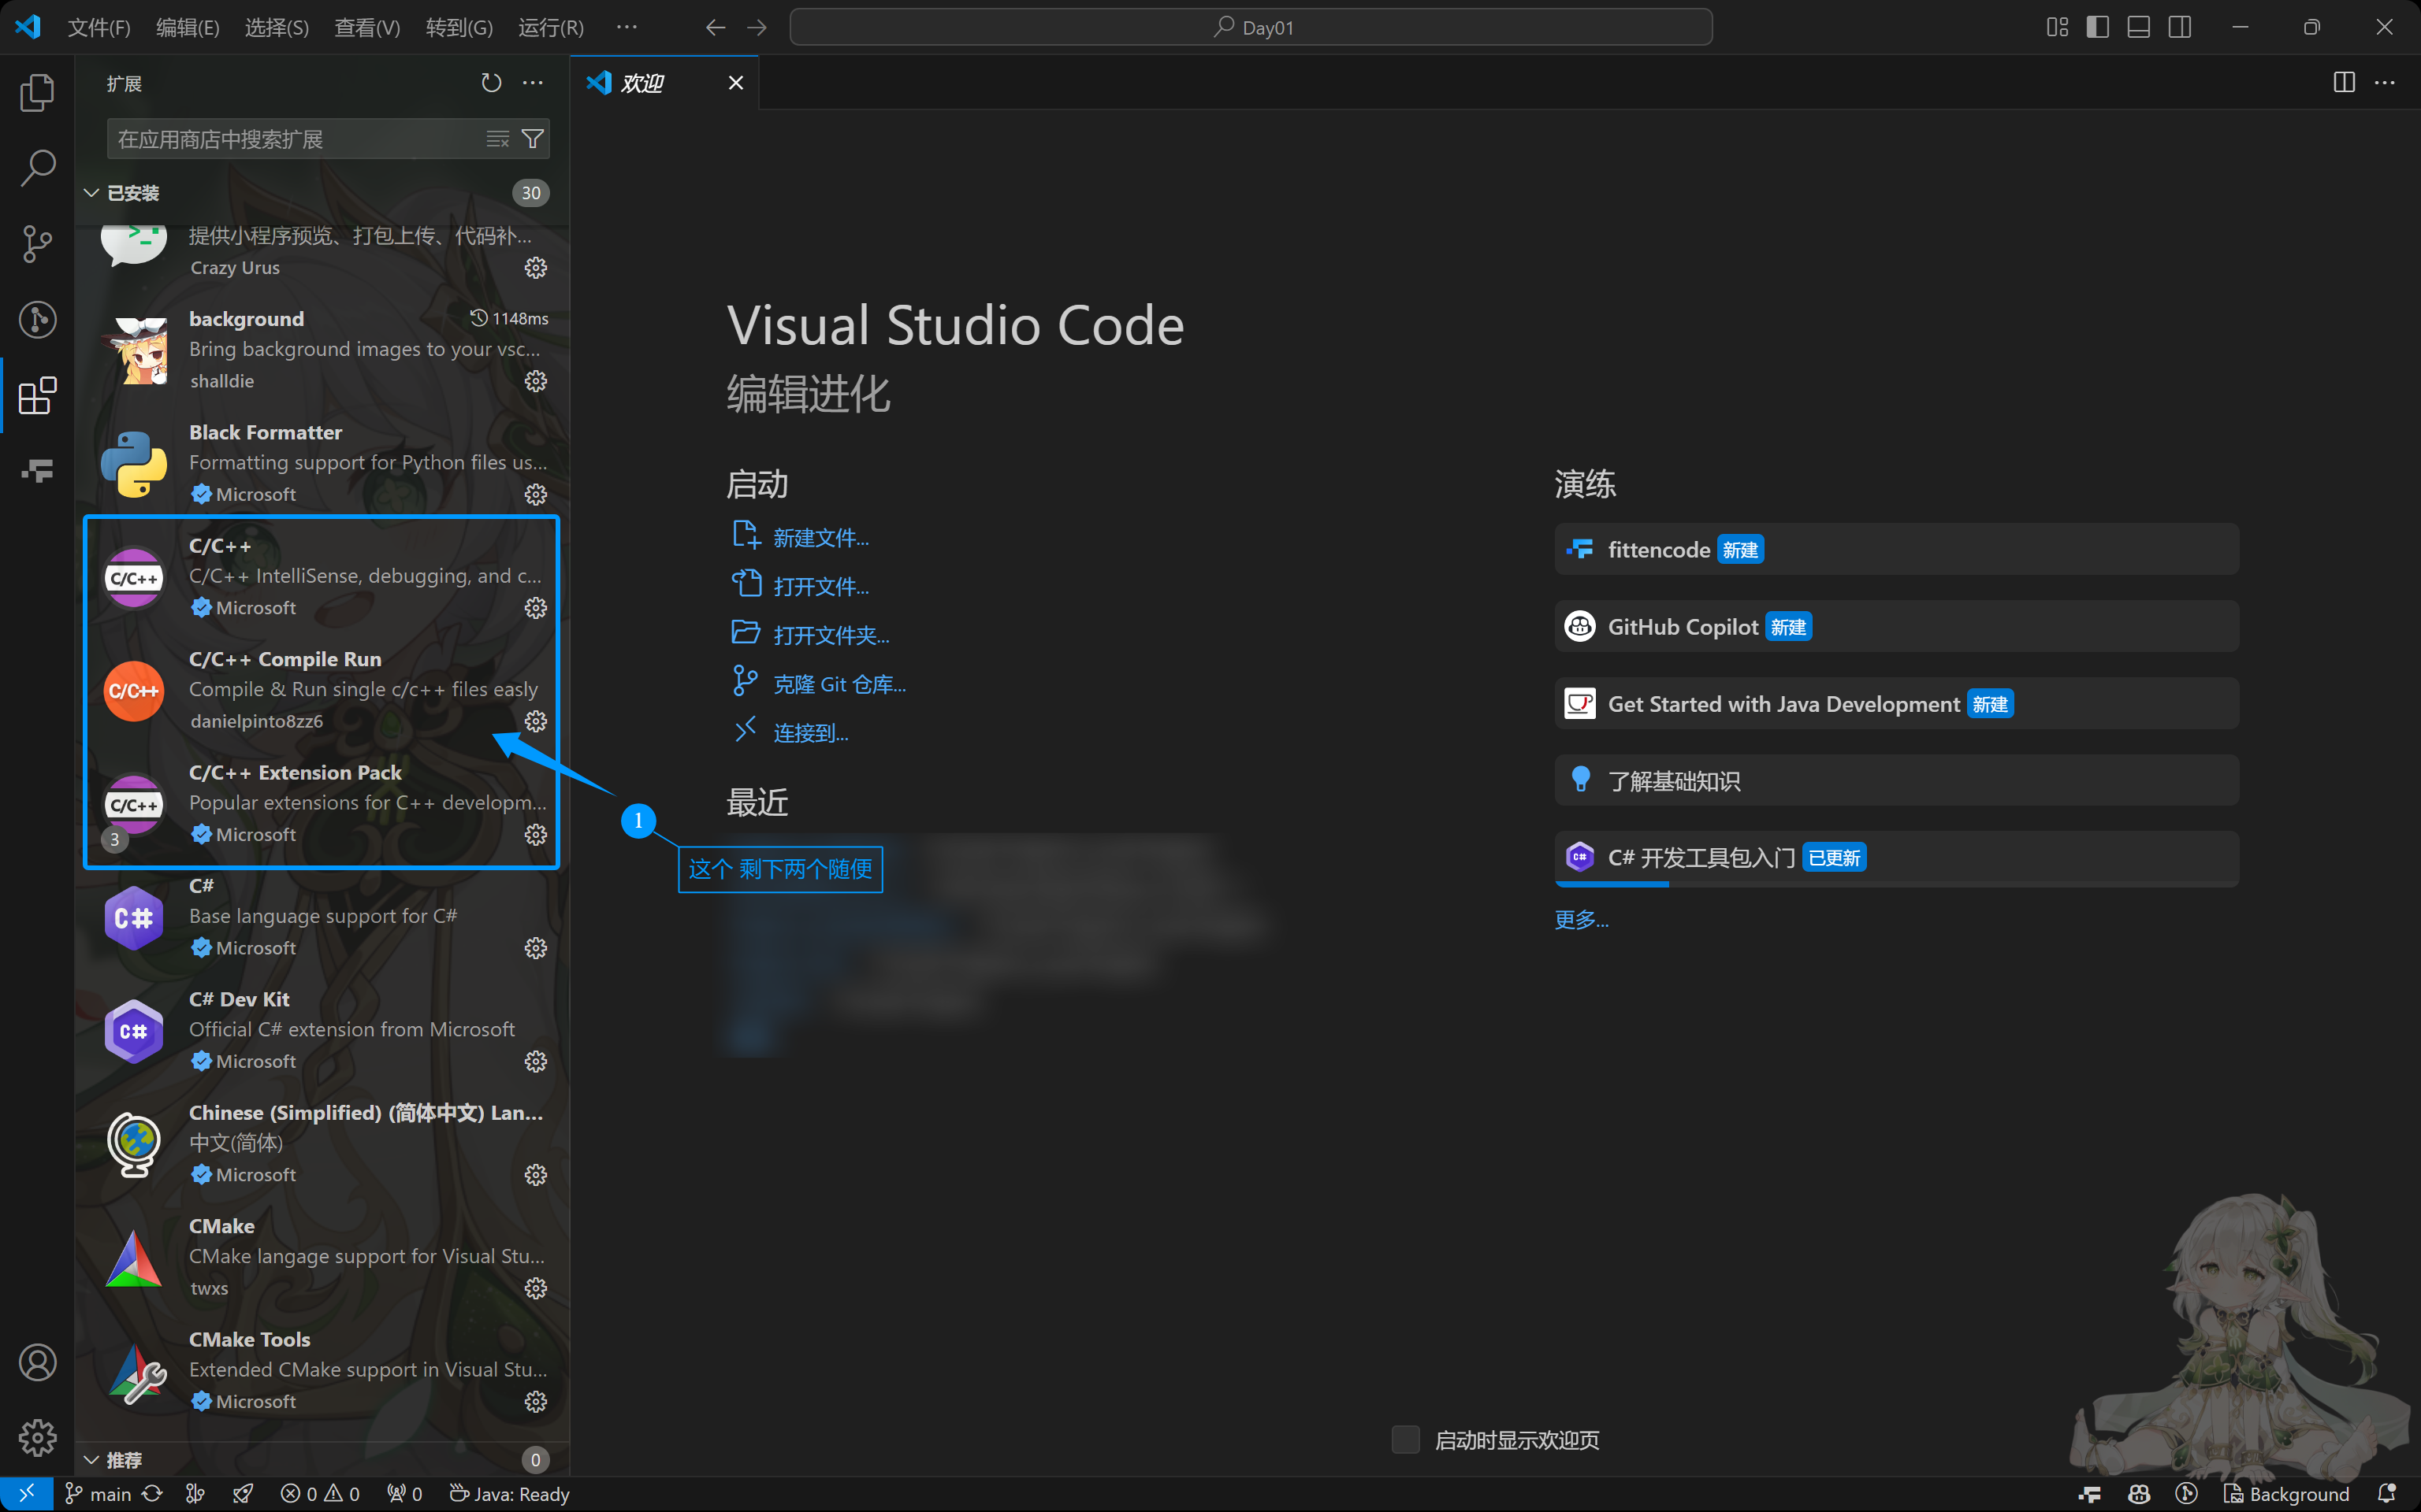
Task: Toggle bottom panel visibility
Action: (x=2139, y=27)
